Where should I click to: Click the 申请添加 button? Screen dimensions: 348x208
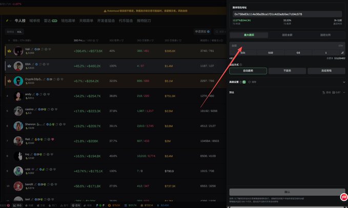click(202, 32)
